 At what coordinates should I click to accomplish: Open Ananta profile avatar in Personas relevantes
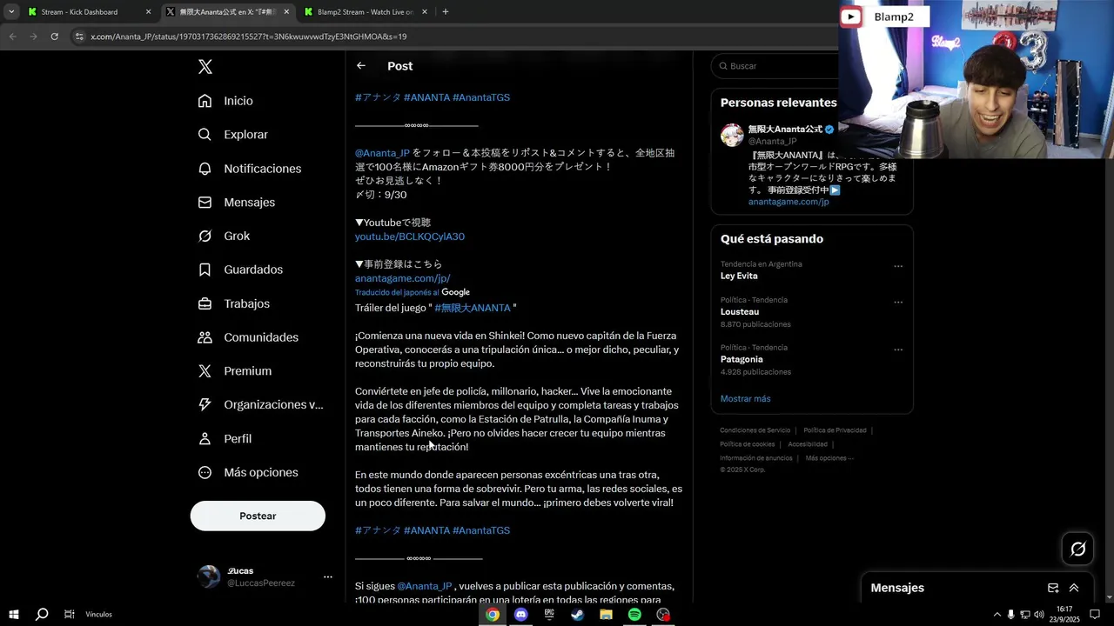click(732, 135)
